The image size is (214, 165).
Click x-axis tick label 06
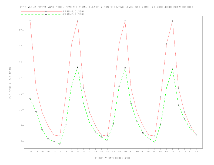click(42, 152)
